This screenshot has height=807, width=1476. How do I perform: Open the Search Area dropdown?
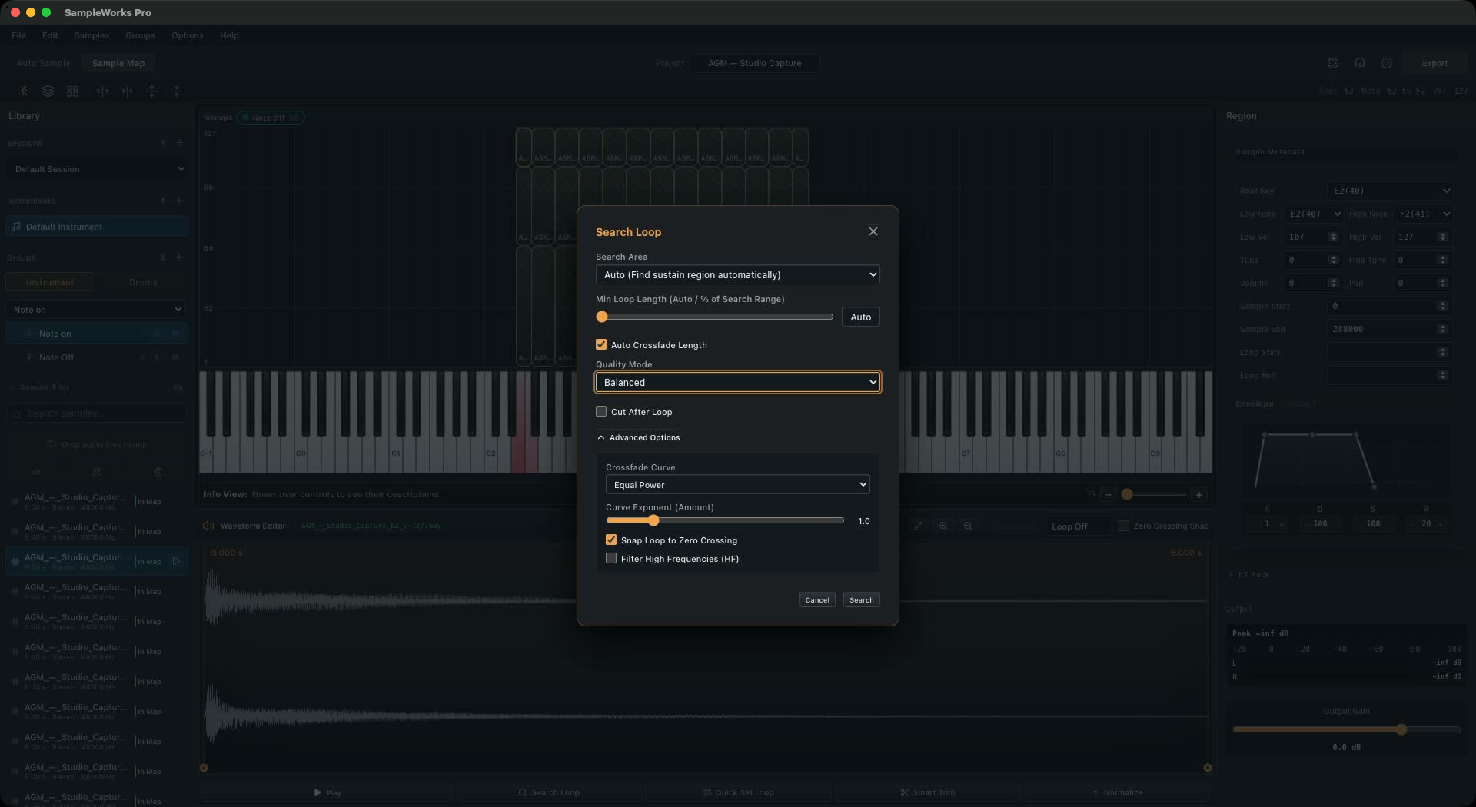click(x=737, y=274)
